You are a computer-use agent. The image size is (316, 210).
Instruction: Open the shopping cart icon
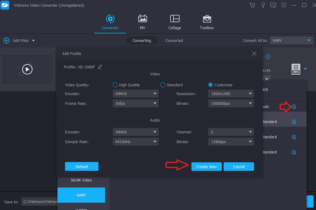252,5
